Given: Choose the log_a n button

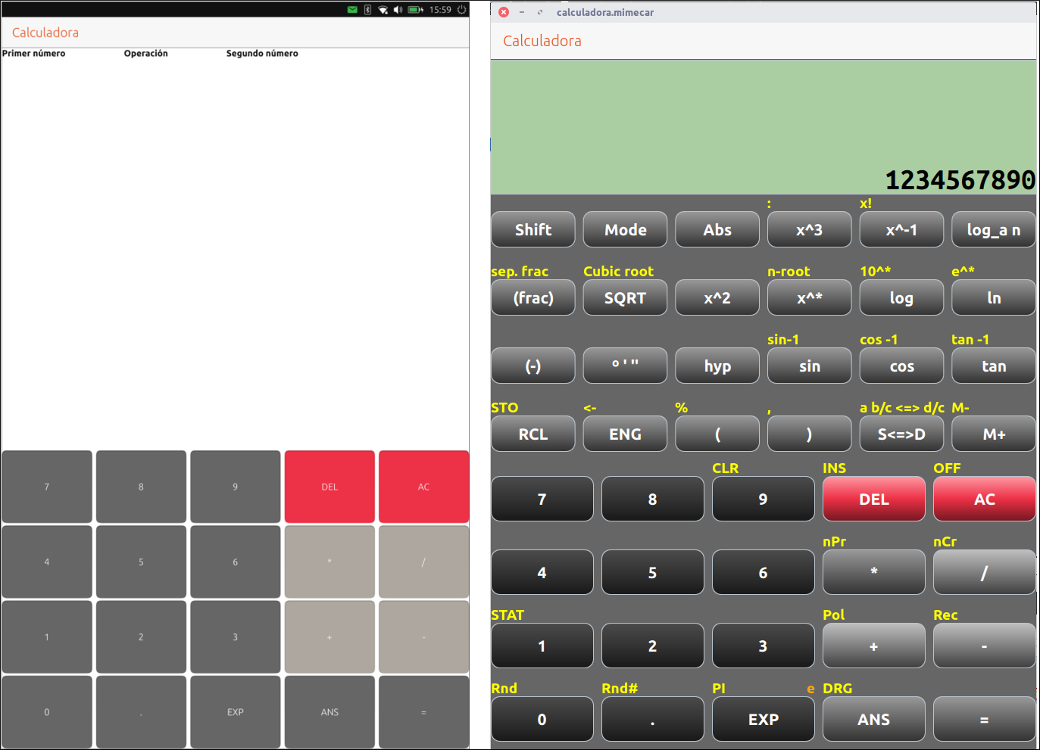Looking at the screenshot, I should [x=994, y=229].
